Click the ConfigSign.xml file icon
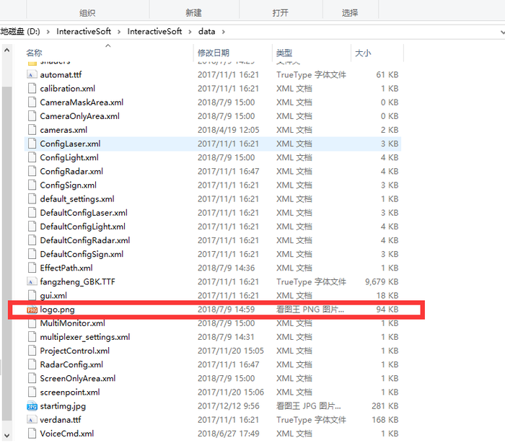This screenshot has width=505, height=443. [x=32, y=185]
